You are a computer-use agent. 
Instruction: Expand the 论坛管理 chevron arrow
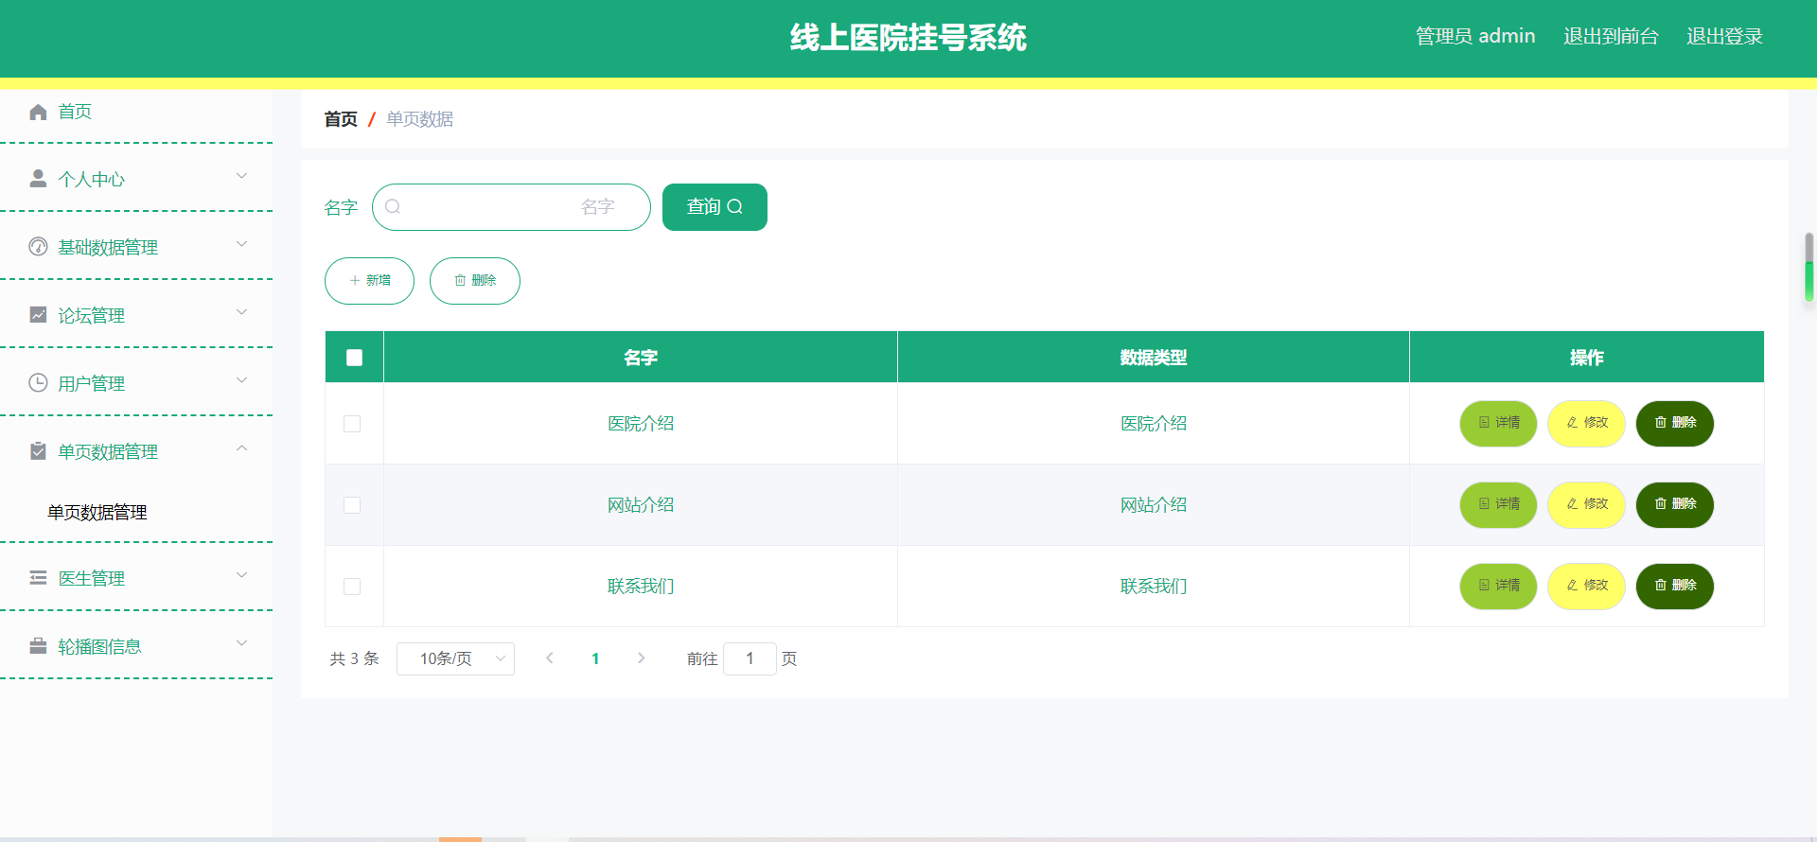tap(241, 312)
